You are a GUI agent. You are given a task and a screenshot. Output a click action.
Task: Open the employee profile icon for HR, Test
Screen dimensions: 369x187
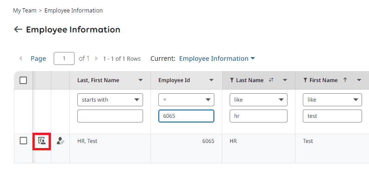(42, 141)
